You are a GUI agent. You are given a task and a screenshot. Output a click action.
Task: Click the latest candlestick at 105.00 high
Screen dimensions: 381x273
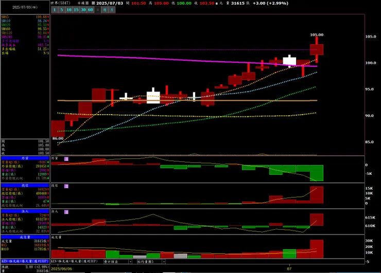[317, 49]
